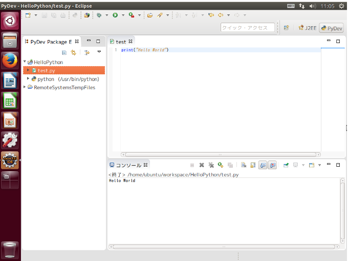This screenshot has width=348, height=261.
Task: Click the volume indicator in top panel
Action: pyautogui.click(x=313, y=6)
